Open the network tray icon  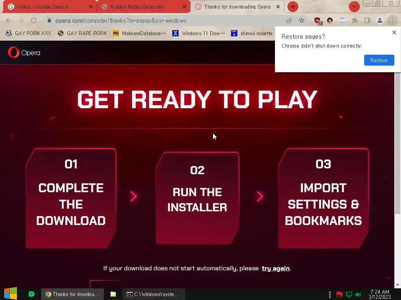[349, 295]
